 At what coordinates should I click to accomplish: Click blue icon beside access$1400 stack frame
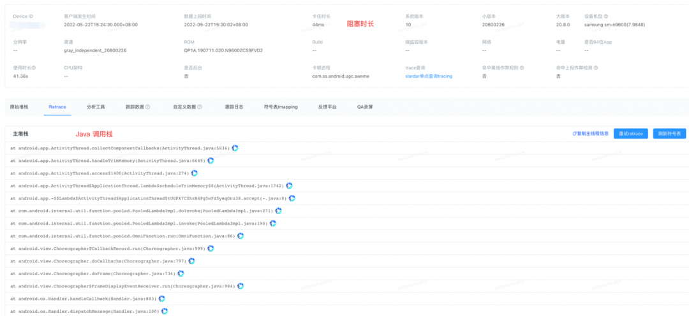[195, 173]
